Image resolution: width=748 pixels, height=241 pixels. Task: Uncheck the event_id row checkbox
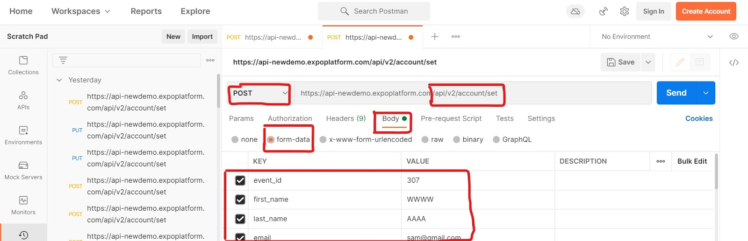(240, 180)
